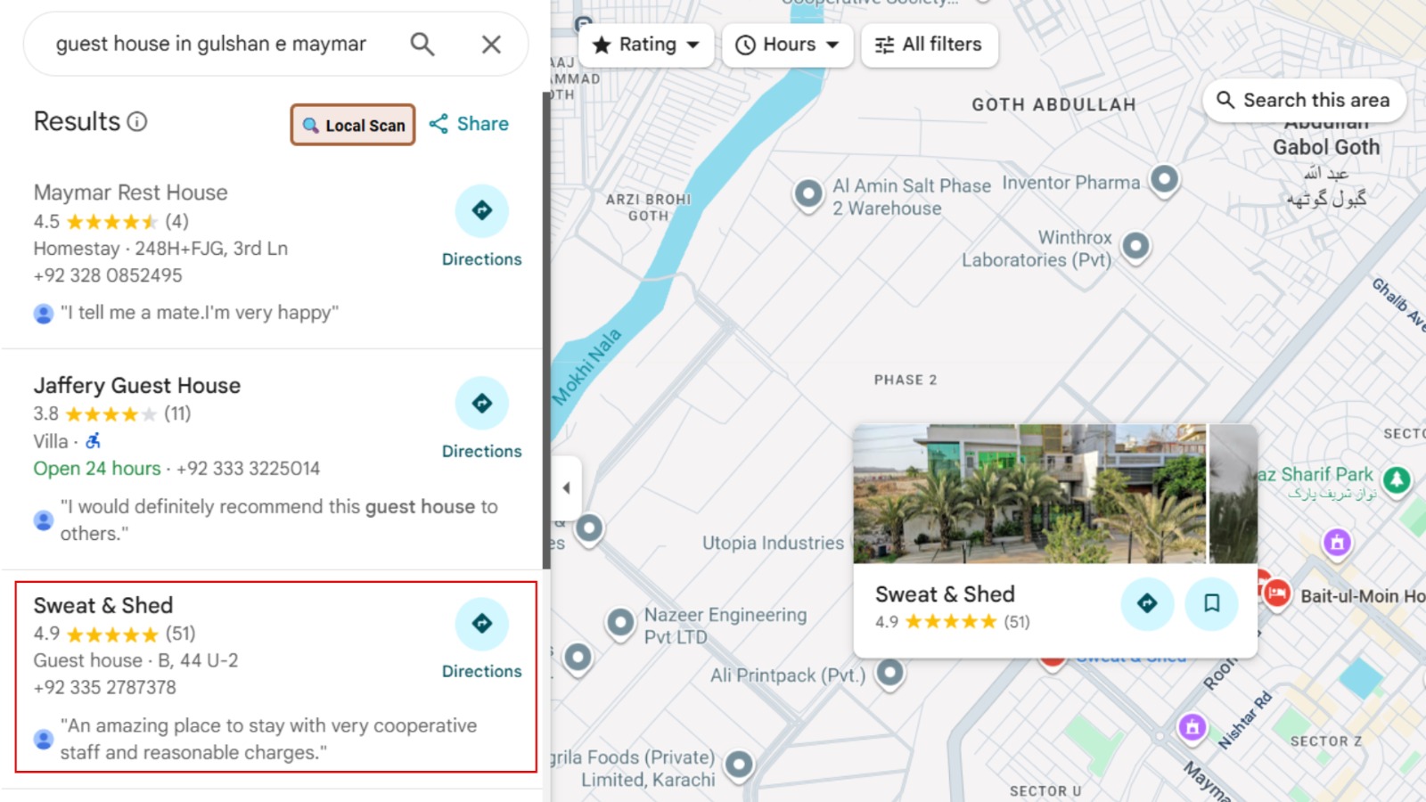Click the 4.9 star rating in map card

(952, 622)
